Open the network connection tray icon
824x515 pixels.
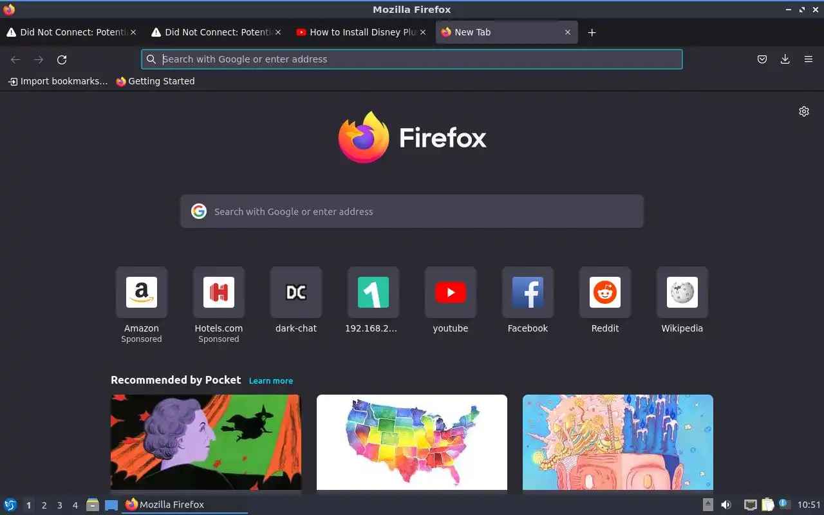[x=750, y=505]
